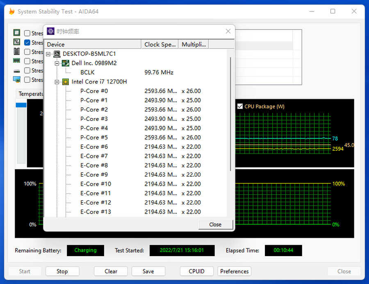Click the Clock Speed column header
369x284 pixels.
159,44
